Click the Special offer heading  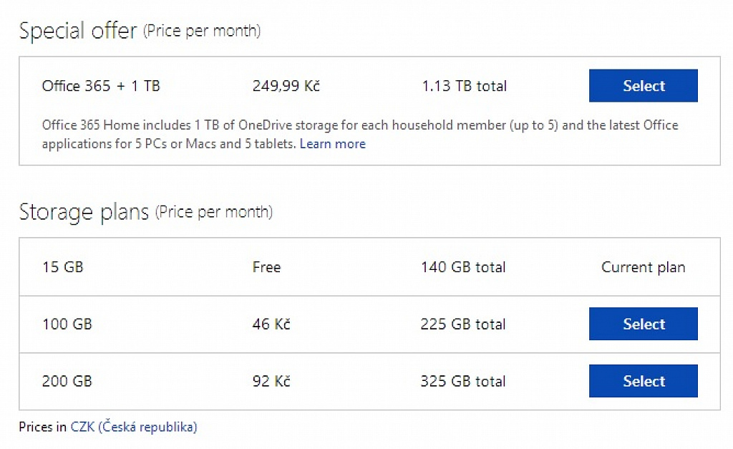(77, 31)
